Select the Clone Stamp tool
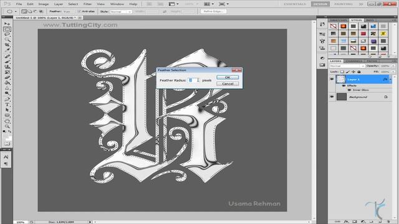This screenshot has width=399, height=224. pos(7,67)
